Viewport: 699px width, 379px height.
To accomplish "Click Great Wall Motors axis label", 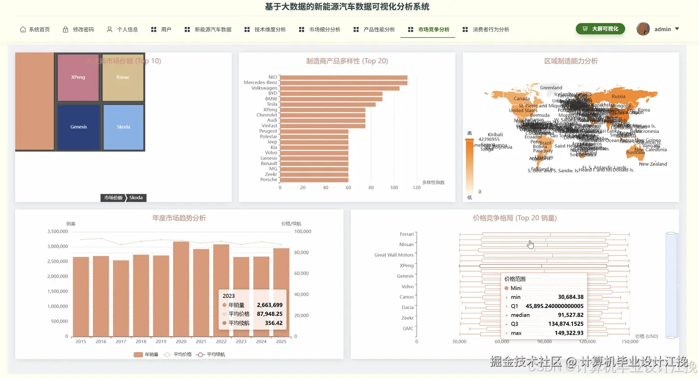I will (394, 255).
